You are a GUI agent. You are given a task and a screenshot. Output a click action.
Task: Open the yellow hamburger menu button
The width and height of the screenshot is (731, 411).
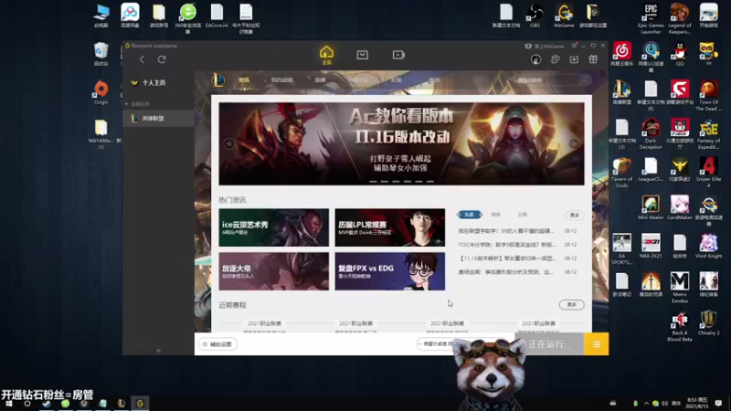[x=597, y=344]
